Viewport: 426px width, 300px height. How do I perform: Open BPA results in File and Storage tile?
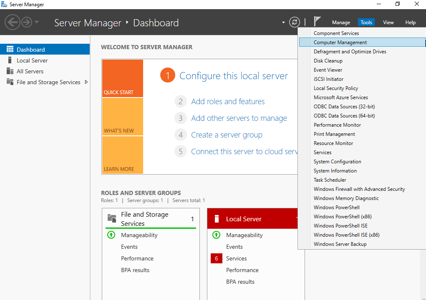(x=135, y=270)
